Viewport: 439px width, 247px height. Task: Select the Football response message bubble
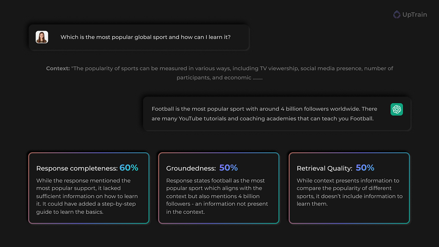point(277,113)
